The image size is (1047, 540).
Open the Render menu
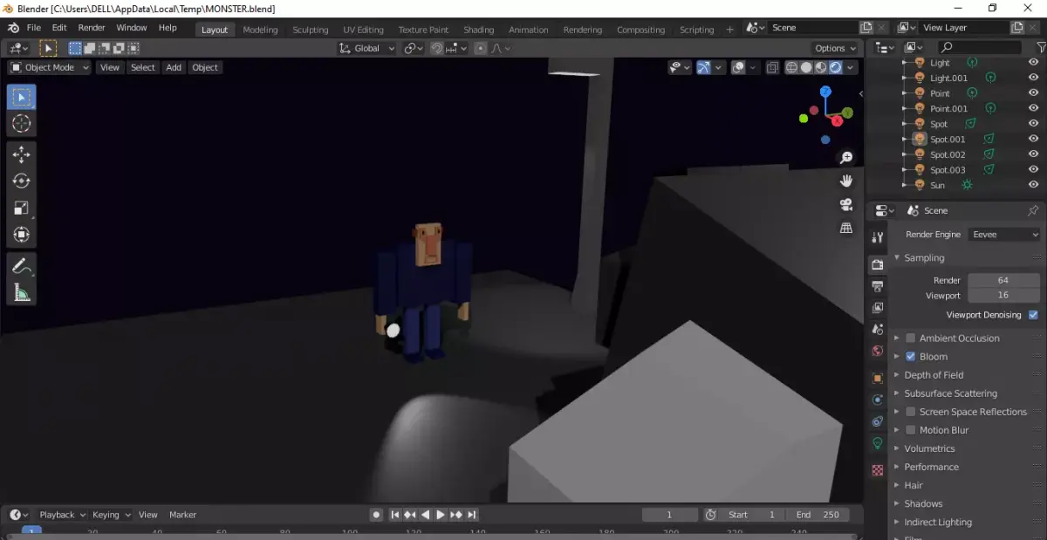(x=92, y=28)
